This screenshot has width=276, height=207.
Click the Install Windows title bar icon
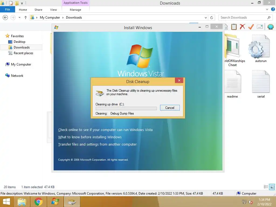pos(56,27)
